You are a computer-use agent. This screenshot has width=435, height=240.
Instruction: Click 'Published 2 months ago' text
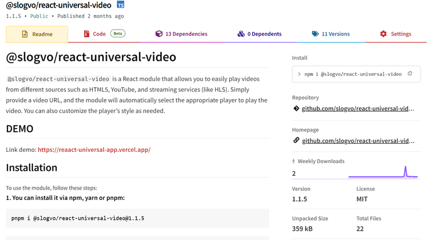[90, 16]
